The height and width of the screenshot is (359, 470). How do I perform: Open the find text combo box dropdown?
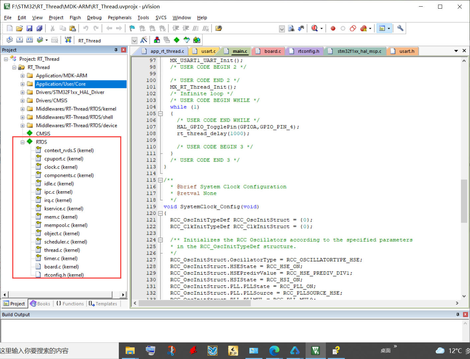(x=282, y=29)
